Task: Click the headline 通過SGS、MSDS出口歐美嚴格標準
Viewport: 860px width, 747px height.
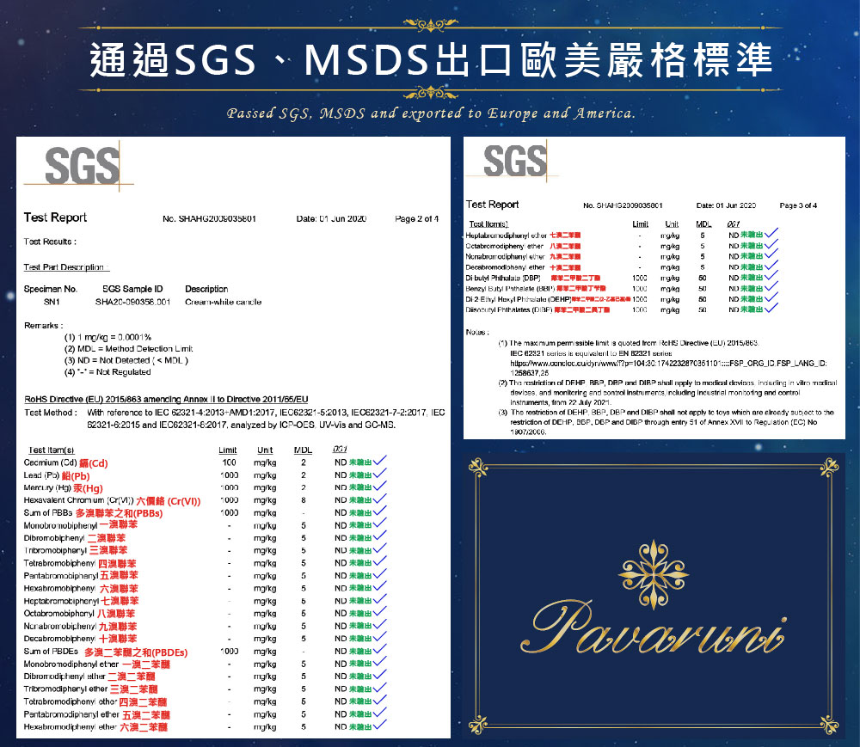Action: (x=431, y=59)
